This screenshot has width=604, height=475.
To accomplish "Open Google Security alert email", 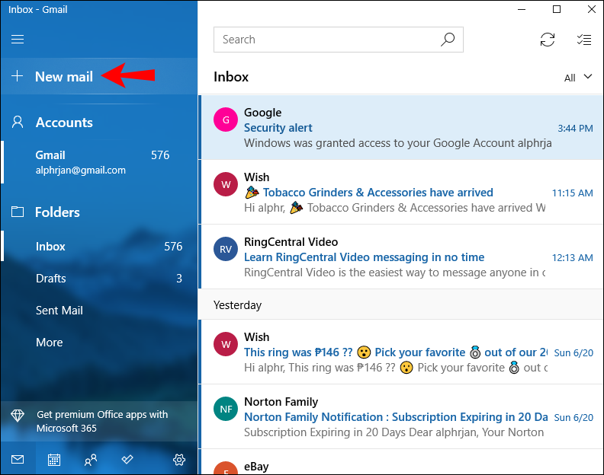I will coord(402,127).
